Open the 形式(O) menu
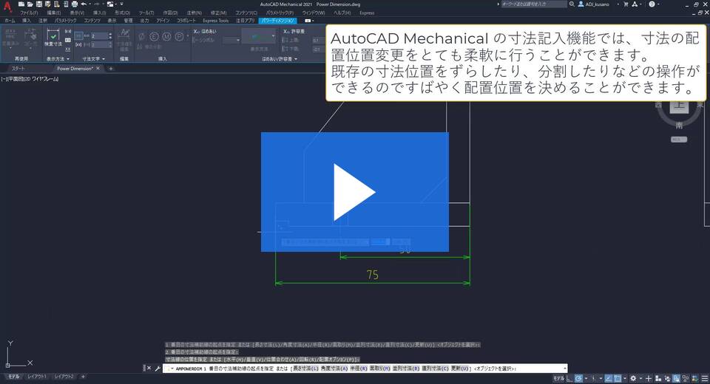The height and width of the screenshot is (384, 710). pyautogui.click(x=122, y=13)
